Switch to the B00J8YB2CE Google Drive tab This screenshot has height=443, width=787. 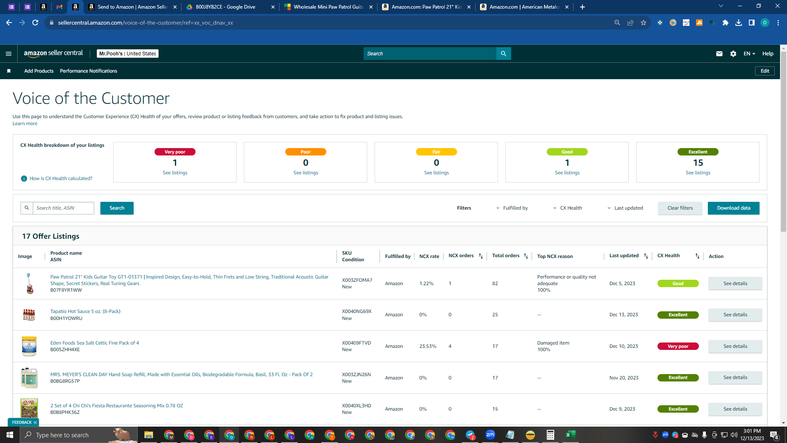click(230, 7)
